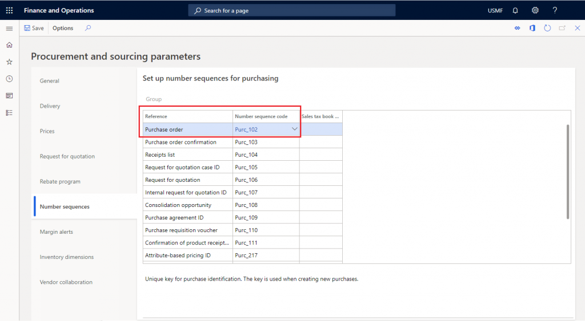The height and width of the screenshot is (321, 585).
Task: Select the Number sequences tab
Action: [65, 206]
